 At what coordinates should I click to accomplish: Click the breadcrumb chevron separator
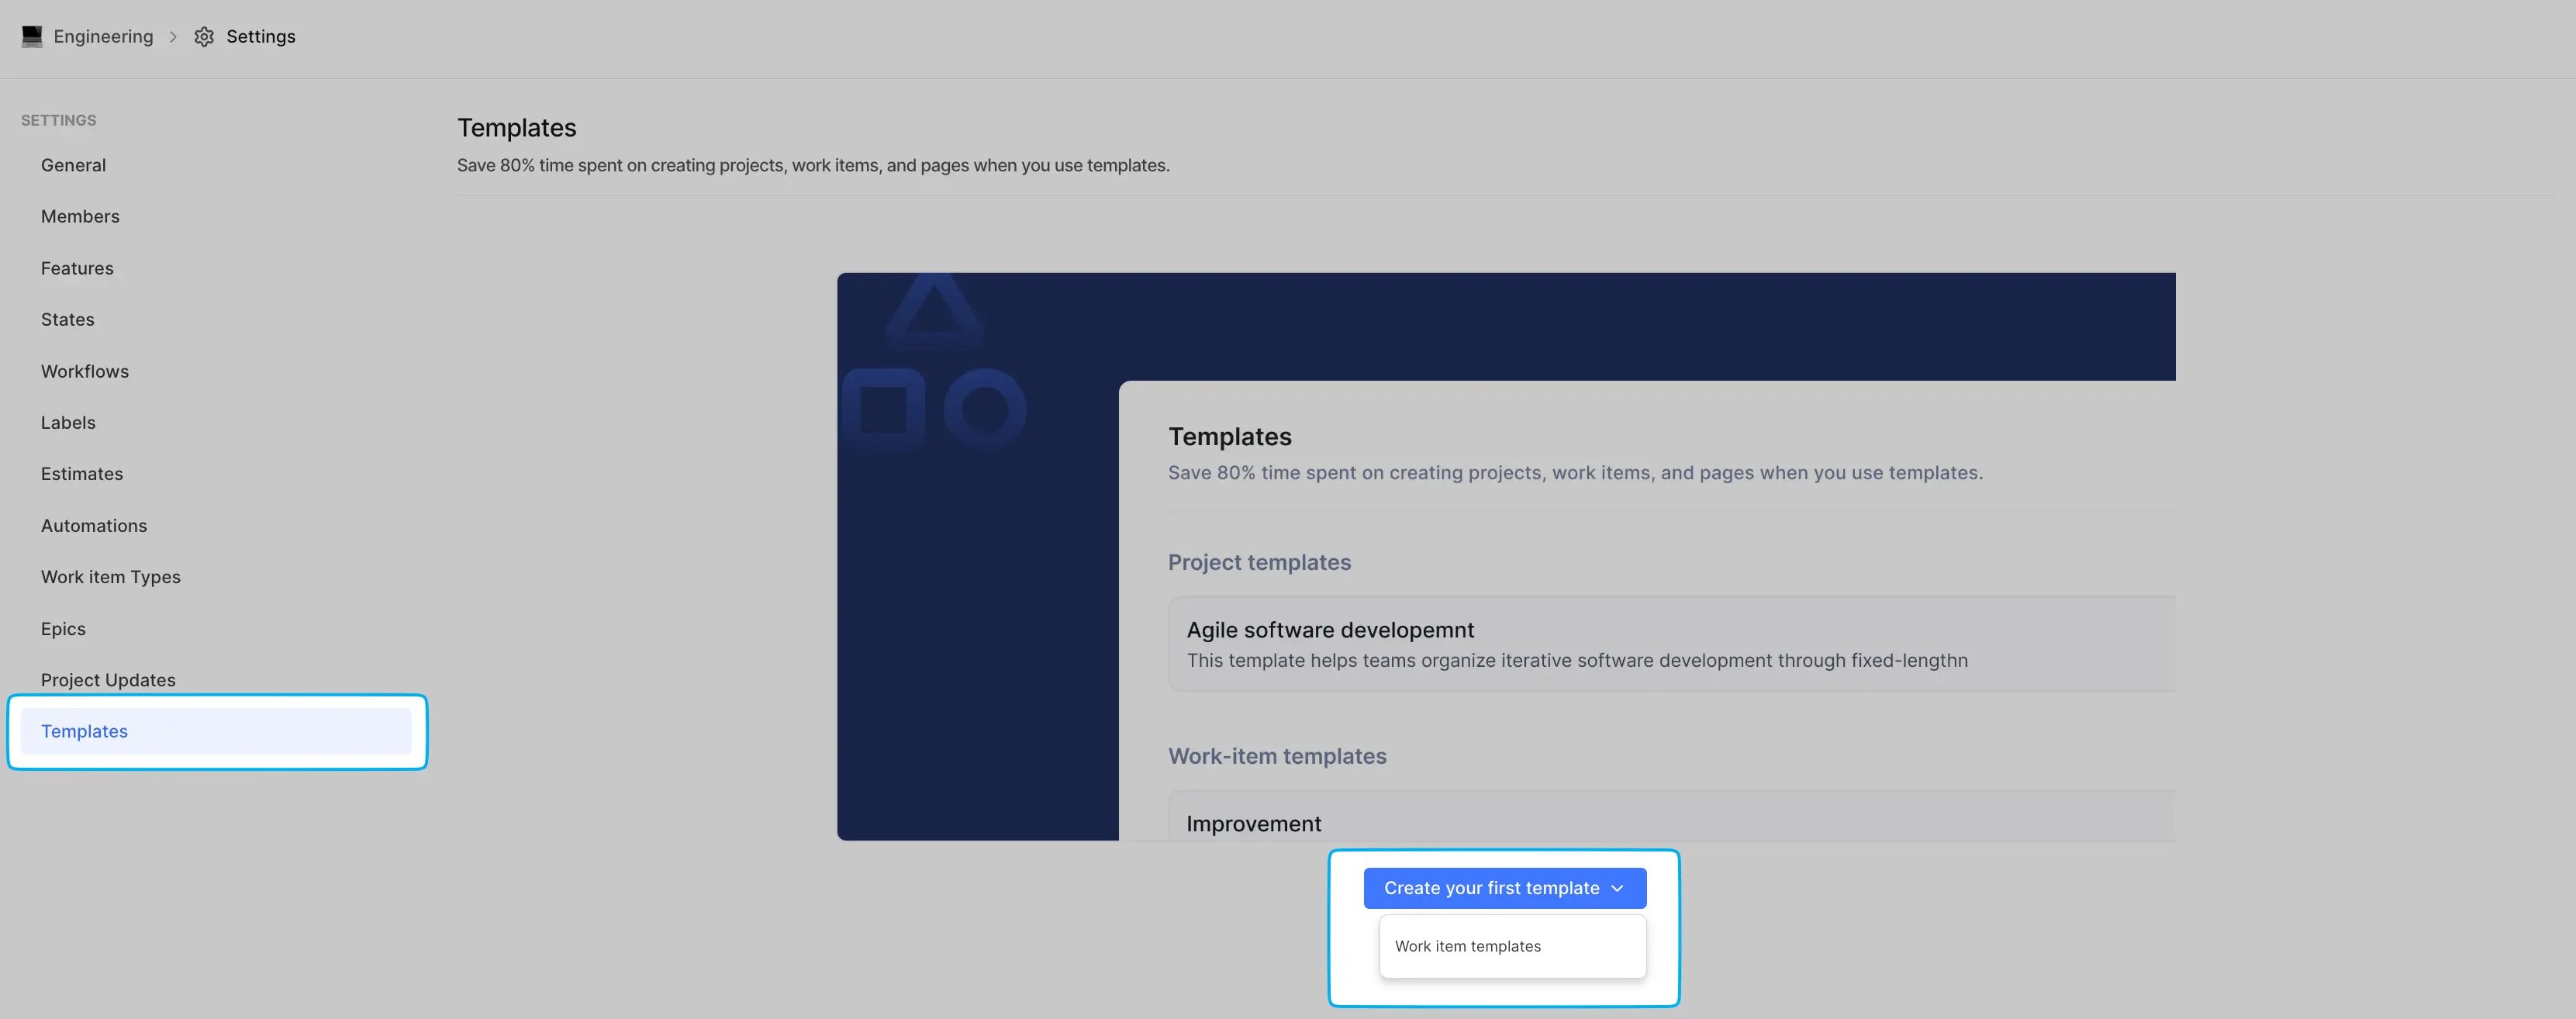(x=173, y=37)
